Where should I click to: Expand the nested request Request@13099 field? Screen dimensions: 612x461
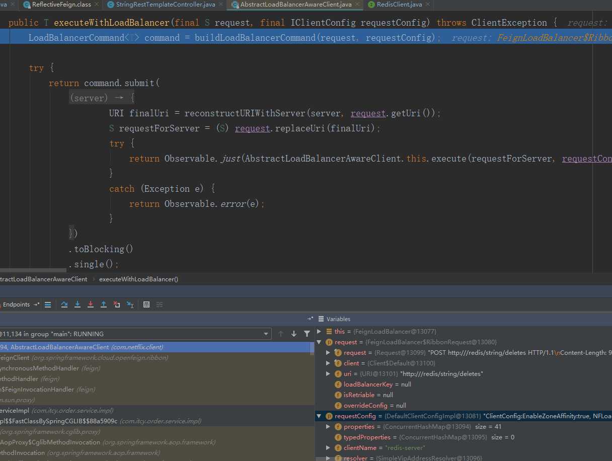328,353
